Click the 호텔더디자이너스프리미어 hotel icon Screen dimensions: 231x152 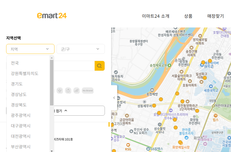coord(171,110)
